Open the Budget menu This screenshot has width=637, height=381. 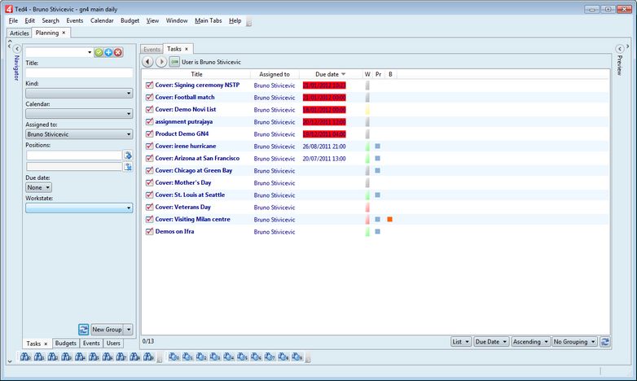pos(130,20)
